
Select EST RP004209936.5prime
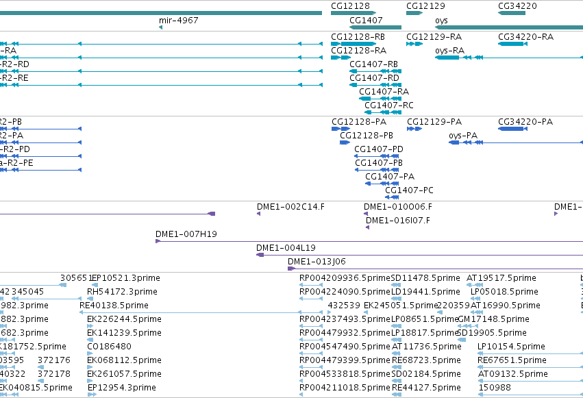345,278
